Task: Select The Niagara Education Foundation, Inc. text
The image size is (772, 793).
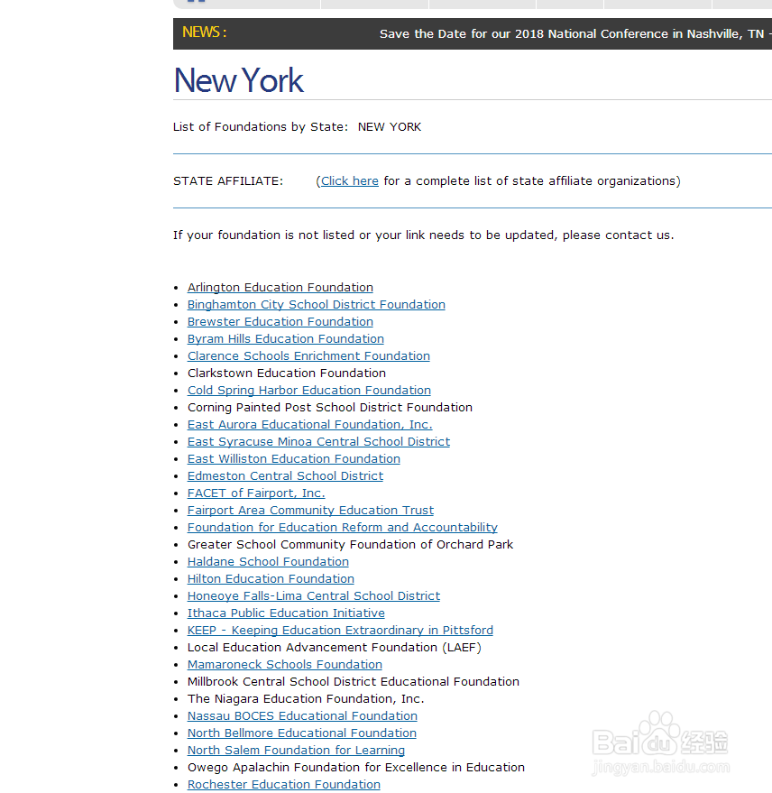Action: click(306, 699)
